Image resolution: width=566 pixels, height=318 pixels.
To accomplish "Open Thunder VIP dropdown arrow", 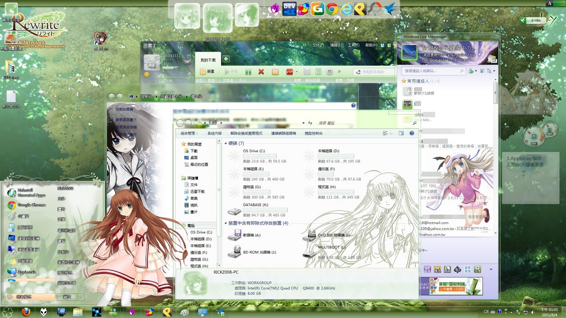I will [x=297, y=72].
